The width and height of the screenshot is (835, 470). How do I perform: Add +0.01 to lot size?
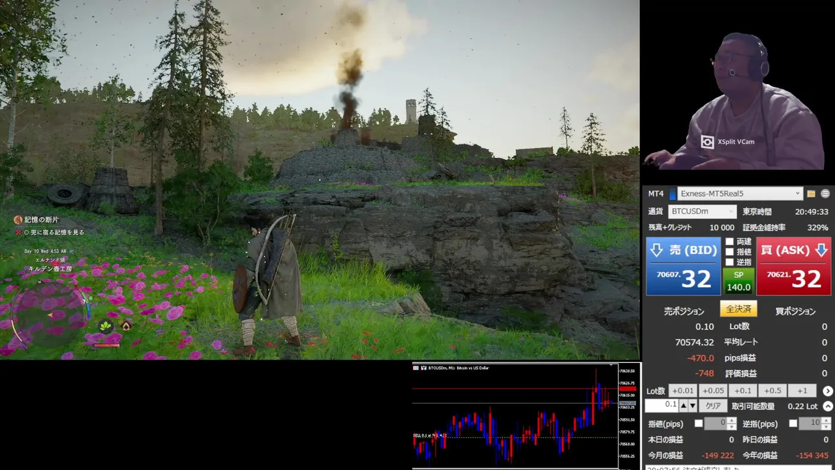[x=682, y=391]
